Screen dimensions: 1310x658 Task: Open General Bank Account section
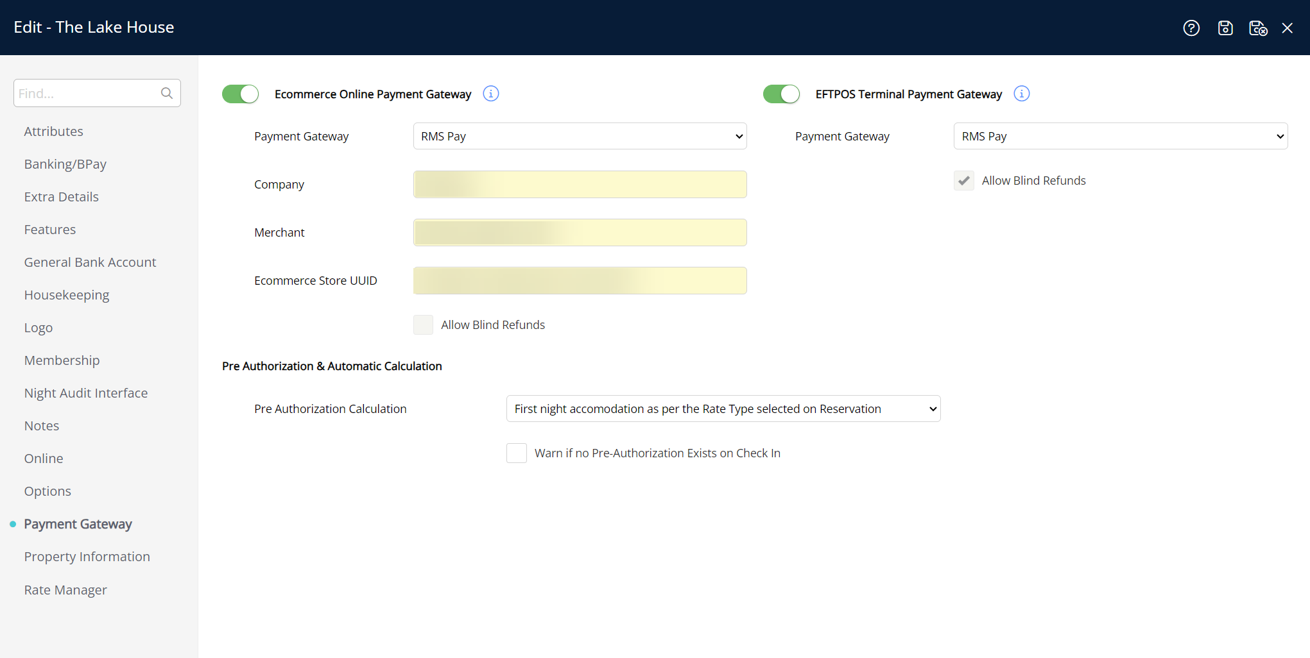pyautogui.click(x=90, y=262)
